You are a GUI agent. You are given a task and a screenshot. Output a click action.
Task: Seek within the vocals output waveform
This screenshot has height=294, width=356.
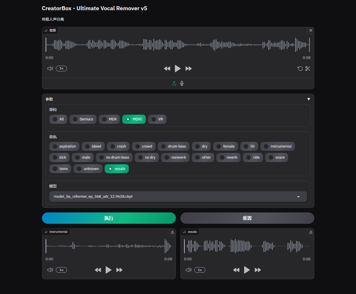click(x=247, y=246)
